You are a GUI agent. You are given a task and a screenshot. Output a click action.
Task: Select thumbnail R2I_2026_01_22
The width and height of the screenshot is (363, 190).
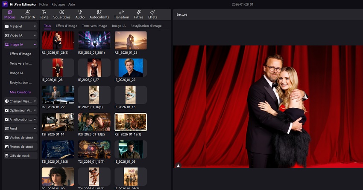coord(58,95)
